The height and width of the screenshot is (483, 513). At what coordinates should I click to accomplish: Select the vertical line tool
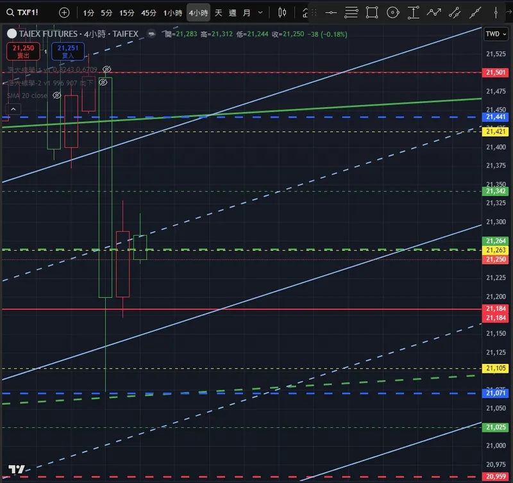pyautogui.click(x=496, y=13)
